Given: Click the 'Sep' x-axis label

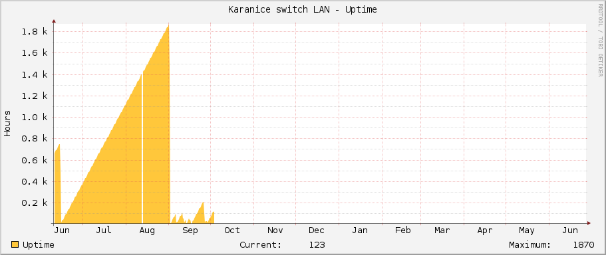Looking at the screenshot, I should coord(190,230).
